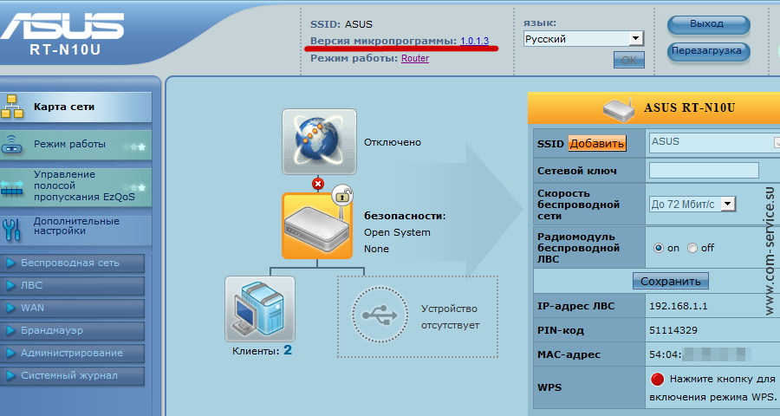Expand Брандмауэр menu section
Viewport: 780px width, 416px height.
pos(72,330)
